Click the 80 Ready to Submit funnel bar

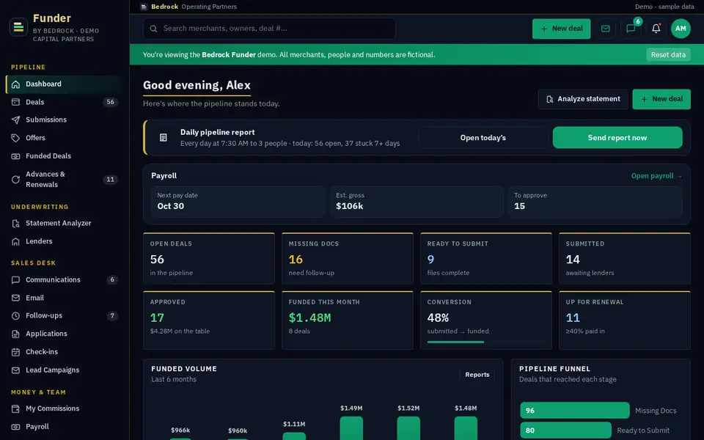[565, 430]
